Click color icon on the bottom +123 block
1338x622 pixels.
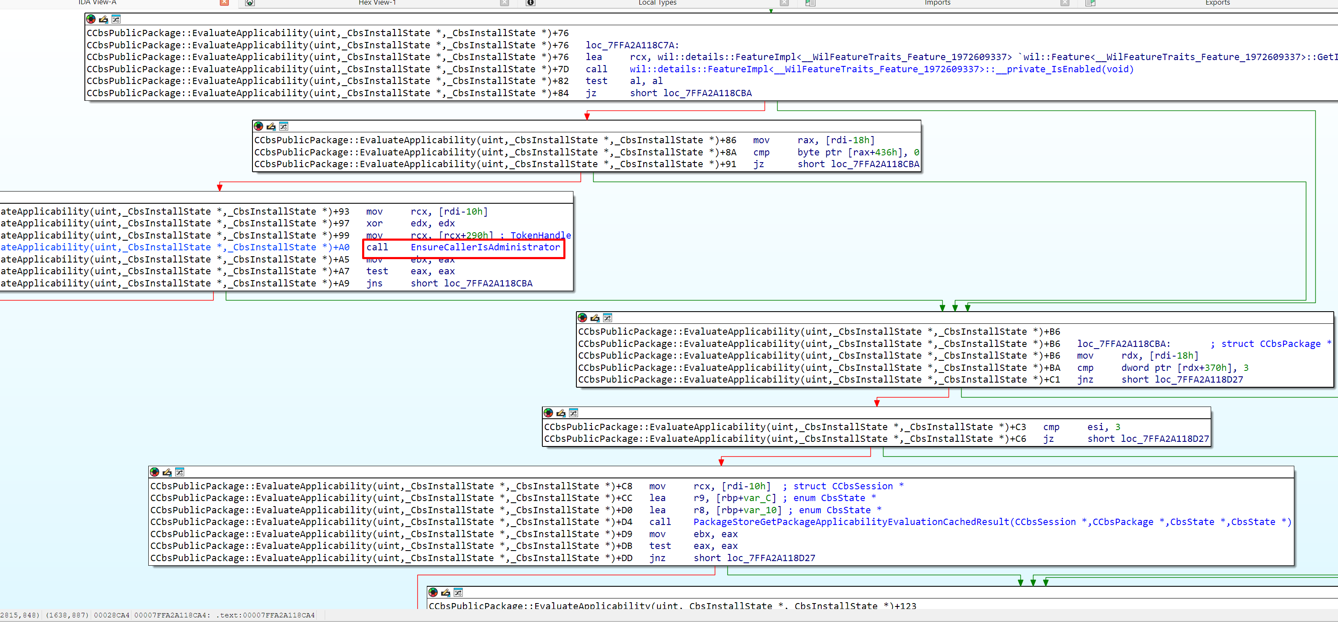click(433, 593)
